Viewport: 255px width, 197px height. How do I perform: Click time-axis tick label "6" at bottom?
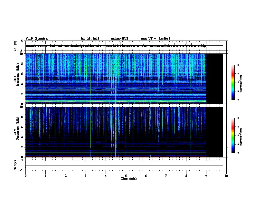point(146,175)
